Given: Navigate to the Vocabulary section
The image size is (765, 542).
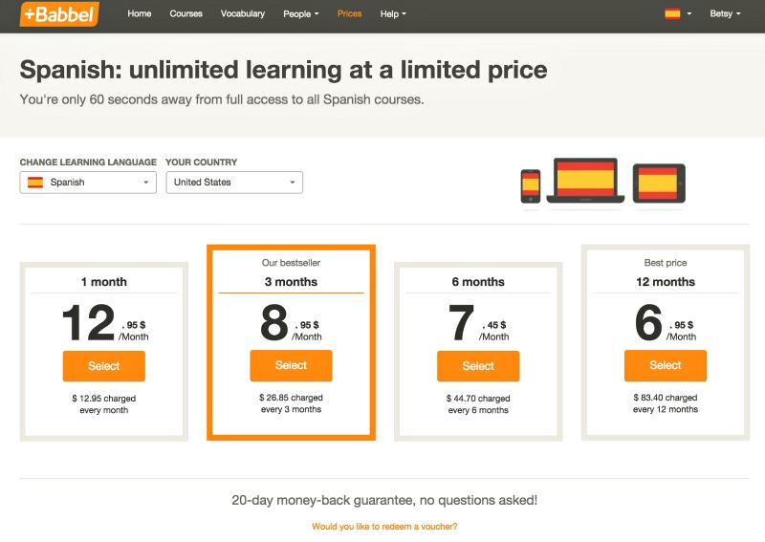Looking at the screenshot, I should (x=243, y=14).
